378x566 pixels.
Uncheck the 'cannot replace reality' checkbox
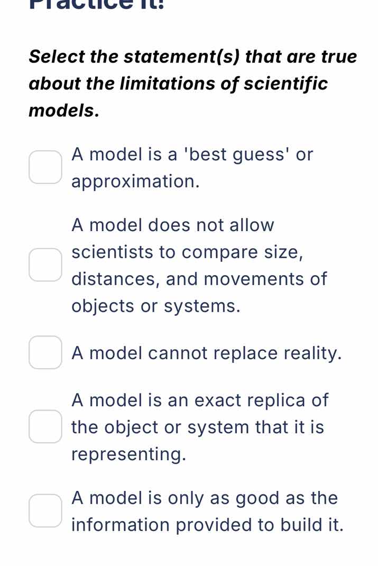click(45, 353)
